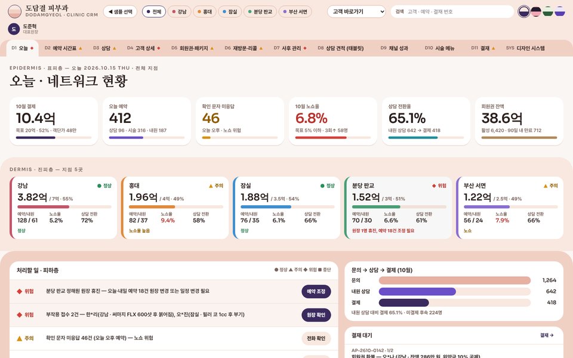Select the pink and black theme swatch
This screenshot has width=573, height=358.
pyautogui.click(x=536, y=12)
